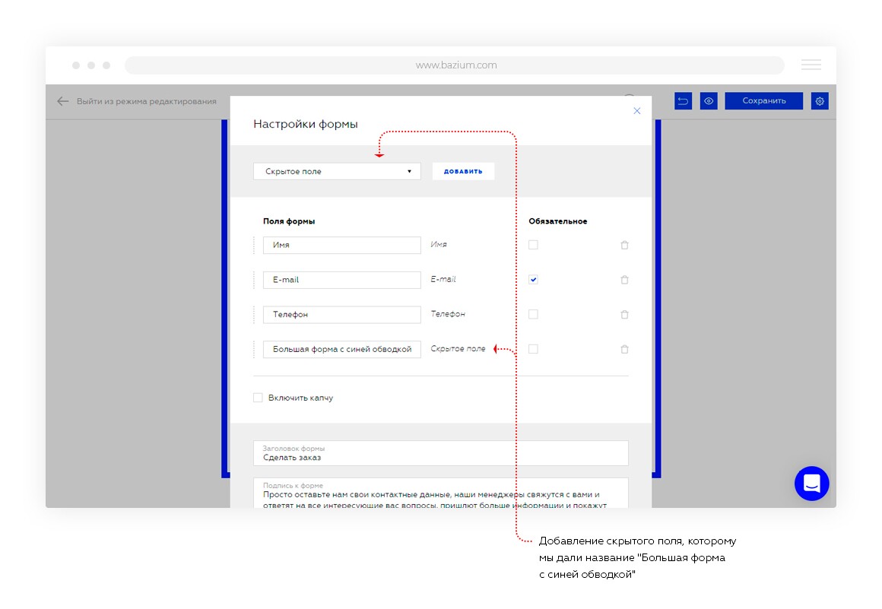The image size is (882, 609).
Task: Edit the E-mail field name input
Action: coord(341,280)
